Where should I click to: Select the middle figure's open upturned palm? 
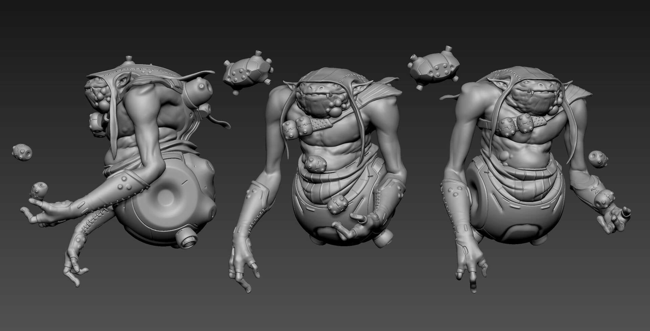(x=352, y=225)
